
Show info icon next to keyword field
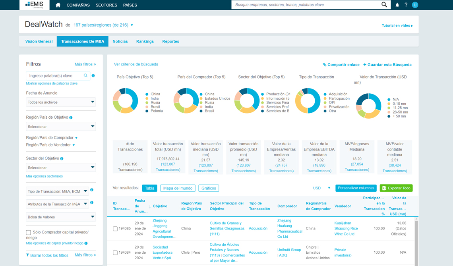coord(93,75)
